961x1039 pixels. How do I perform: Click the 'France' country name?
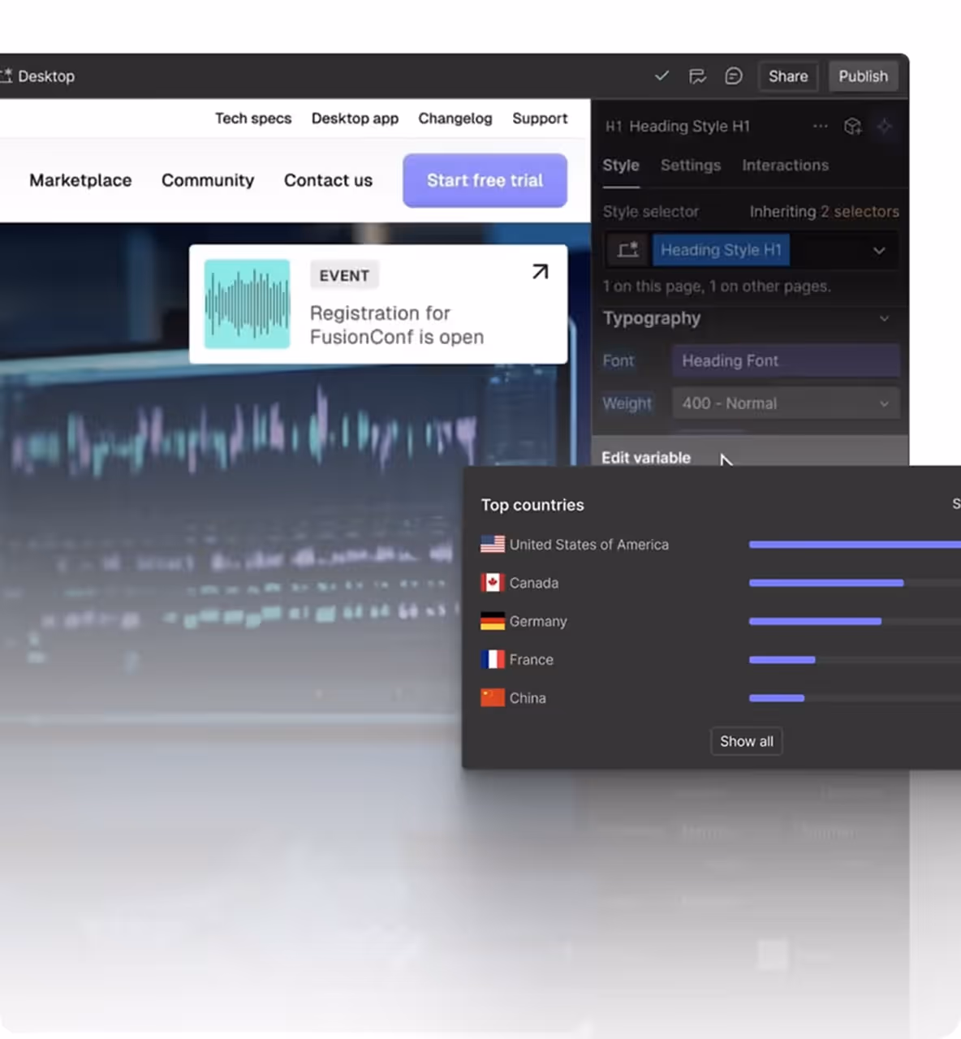pyautogui.click(x=532, y=660)
